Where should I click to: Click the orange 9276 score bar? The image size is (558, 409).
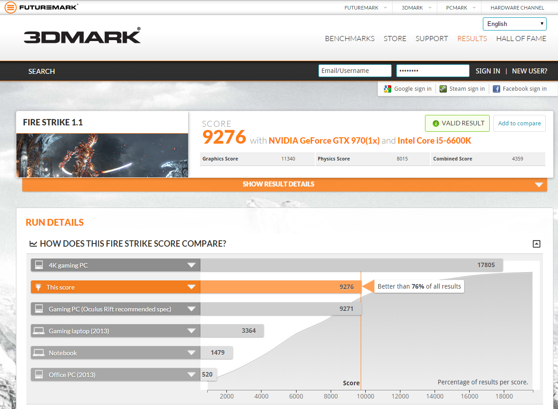tap(281, 287)
